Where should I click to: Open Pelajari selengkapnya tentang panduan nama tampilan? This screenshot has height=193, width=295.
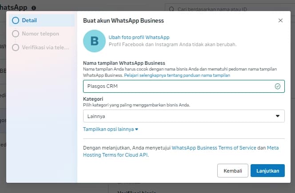pyautogui.click(x=177, y=75)
